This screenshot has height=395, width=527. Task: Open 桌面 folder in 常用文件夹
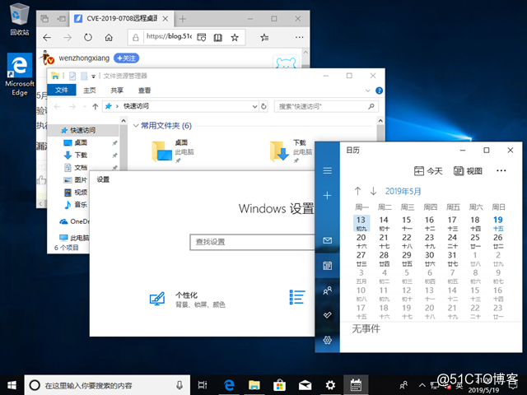coord(174,151)
